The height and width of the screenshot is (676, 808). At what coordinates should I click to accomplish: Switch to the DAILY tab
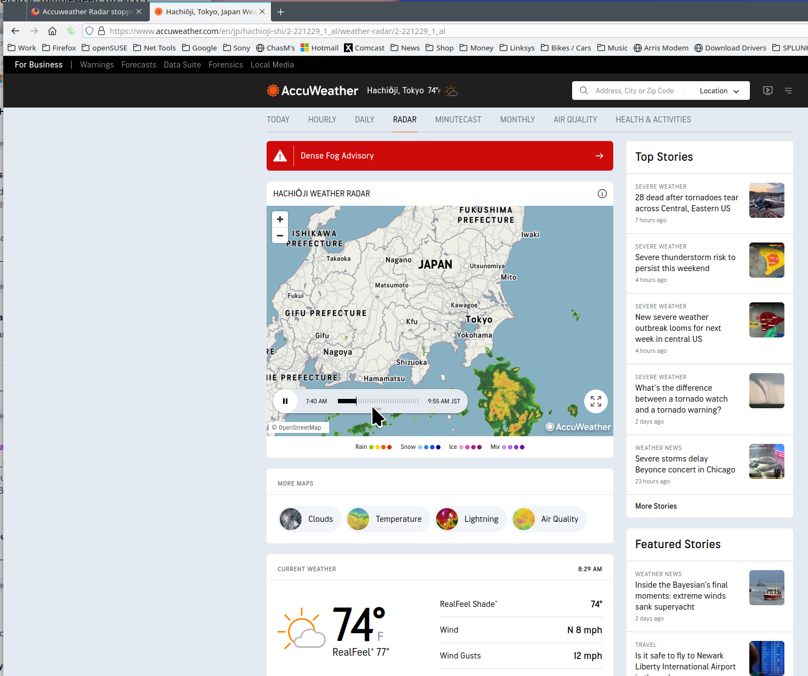pos(364,120)
